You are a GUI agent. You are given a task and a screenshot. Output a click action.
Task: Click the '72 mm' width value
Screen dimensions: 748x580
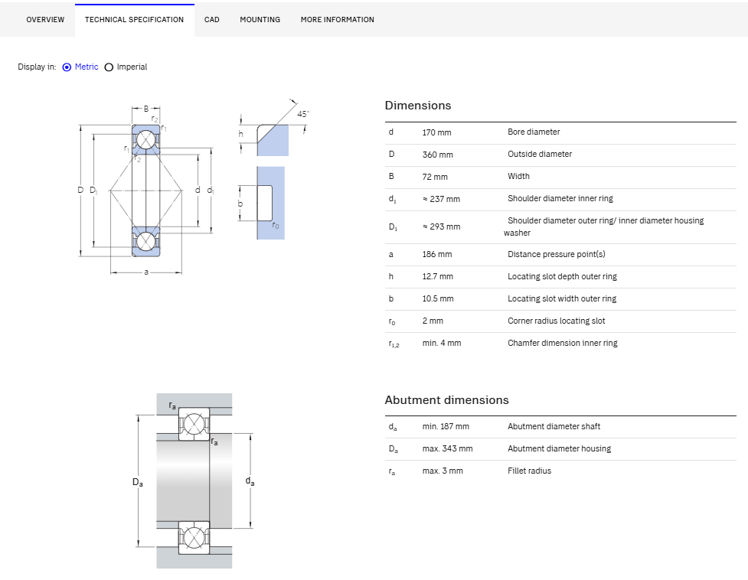[435, 177]
